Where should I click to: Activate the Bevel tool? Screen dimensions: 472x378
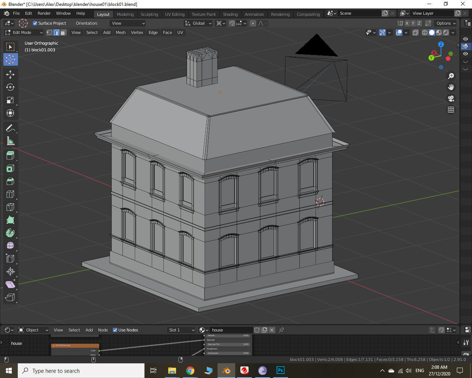pos(10,181)
